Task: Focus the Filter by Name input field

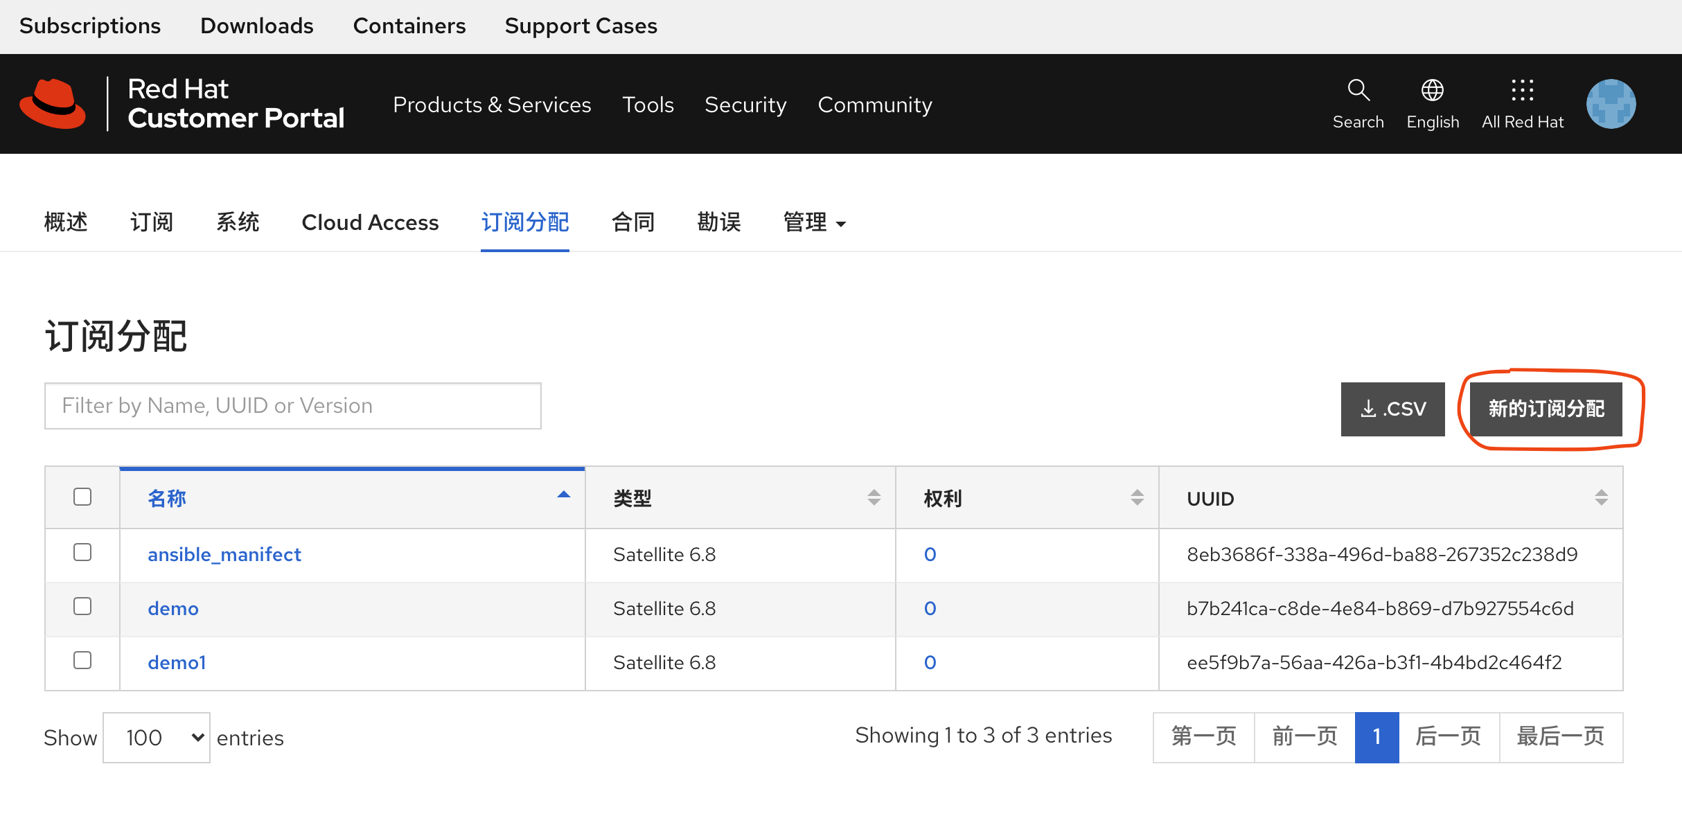Action: click(x=292, y=406)
